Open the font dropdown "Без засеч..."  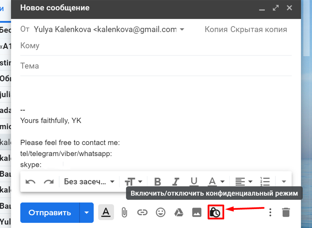click(x=89, y=182)
